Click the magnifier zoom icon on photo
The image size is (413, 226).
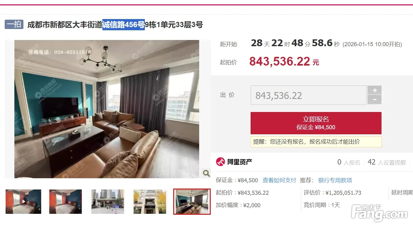[206, 173]
